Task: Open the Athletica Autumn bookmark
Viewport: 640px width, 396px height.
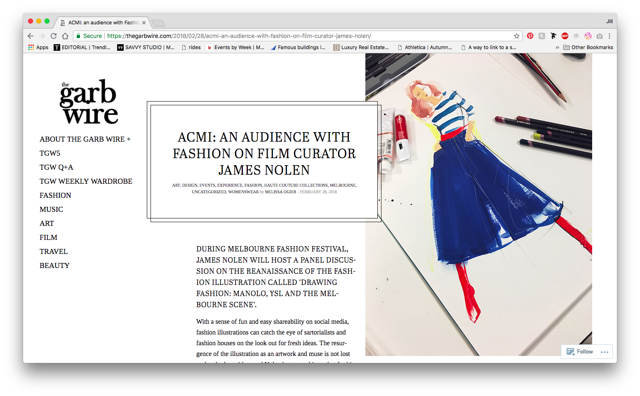Action: 425,47
